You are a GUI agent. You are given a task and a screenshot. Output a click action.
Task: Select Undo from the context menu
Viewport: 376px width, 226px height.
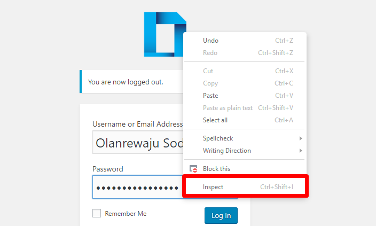245,41
